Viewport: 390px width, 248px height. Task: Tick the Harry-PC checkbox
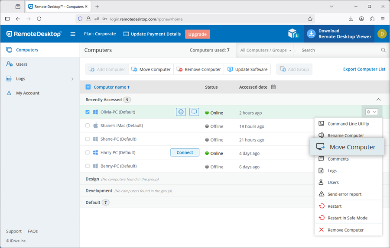(x=88, y=152)
